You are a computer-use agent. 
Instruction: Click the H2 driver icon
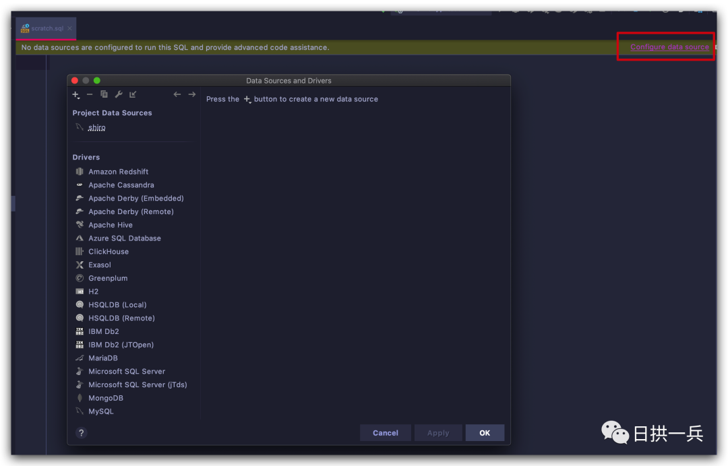[x=80, y=292]
